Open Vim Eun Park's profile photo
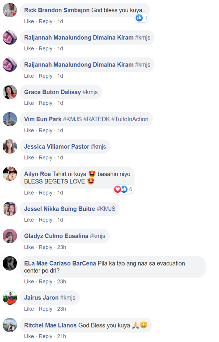 [10, 119]
